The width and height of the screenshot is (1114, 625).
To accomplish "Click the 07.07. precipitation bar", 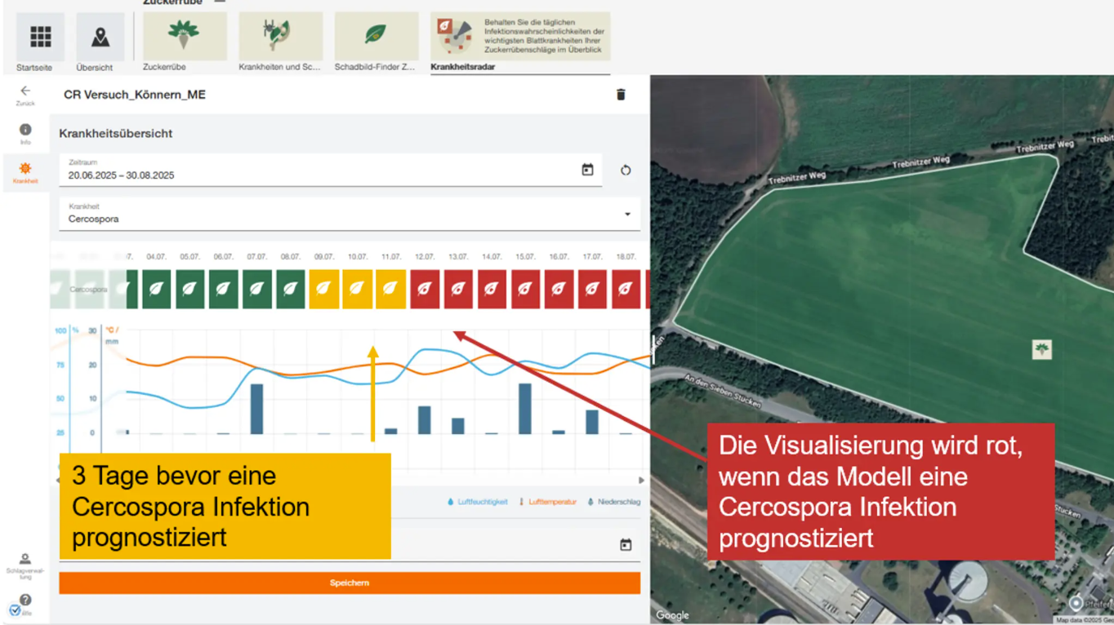I will click(256, 409).
